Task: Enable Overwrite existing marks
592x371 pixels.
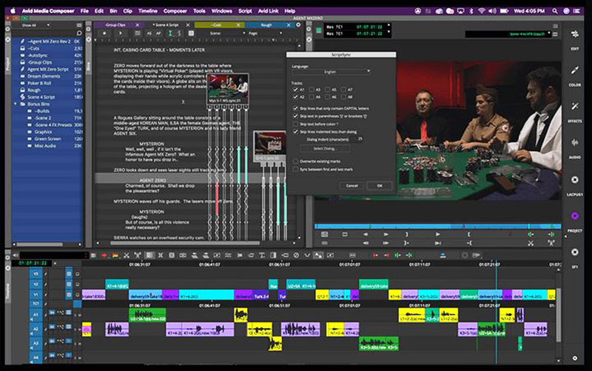Action: click(x=295, y=161)
